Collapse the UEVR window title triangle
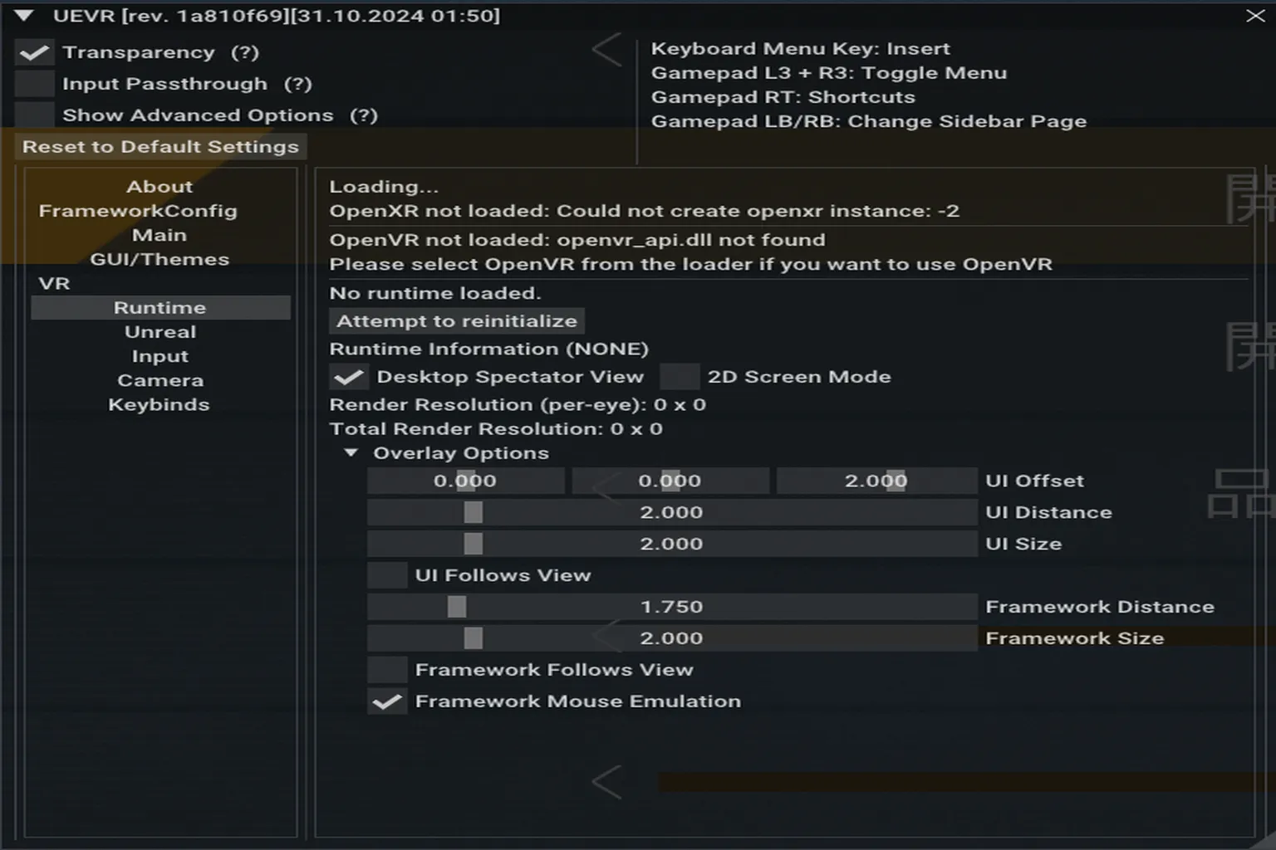The image size is (1276, 850). (x=24, y=16)
